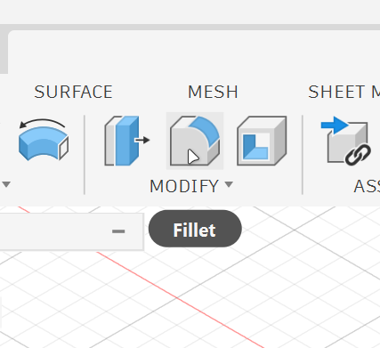Screen dimensions: 380x348
Task: Select the Fillet tool icon
Action: (195, 141)
